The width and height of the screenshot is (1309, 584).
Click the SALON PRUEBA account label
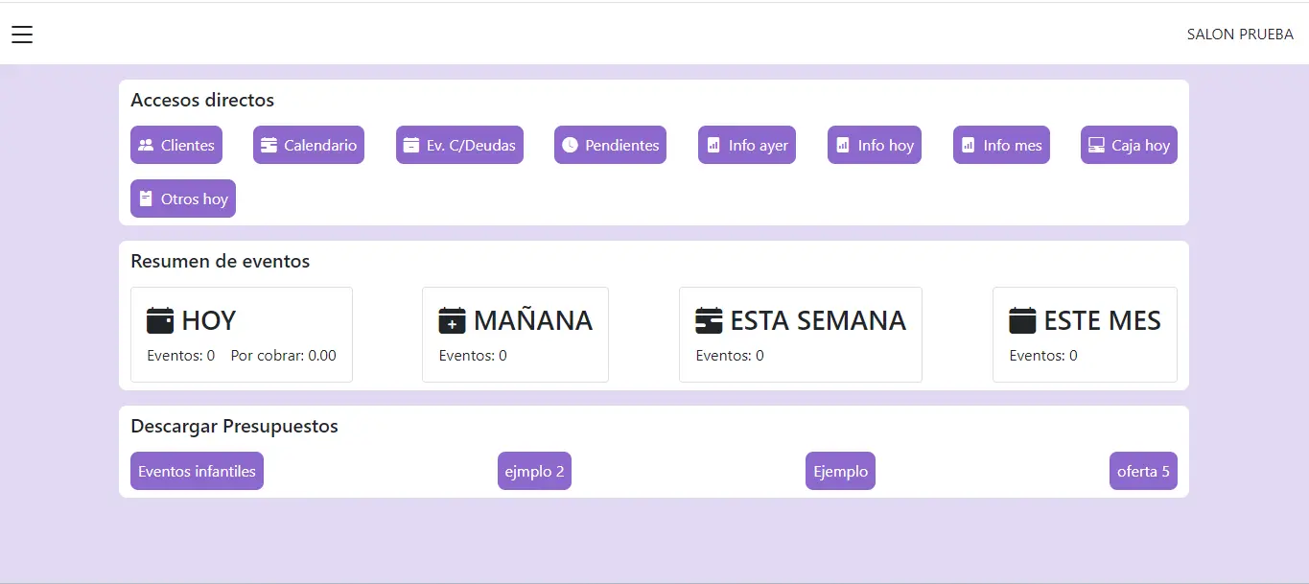1240,35
